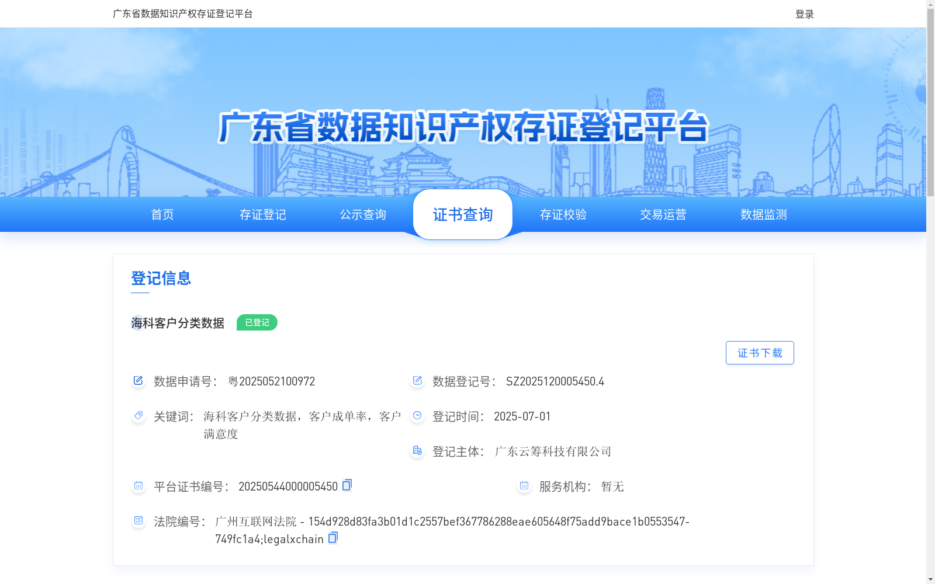Click certificate number 20250544000005450
This screenshot has height=584, width=935.
tap(288, 486)
